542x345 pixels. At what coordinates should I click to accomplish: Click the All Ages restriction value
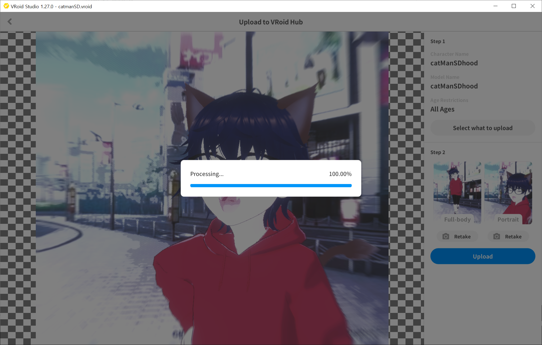tap(442, 109)
